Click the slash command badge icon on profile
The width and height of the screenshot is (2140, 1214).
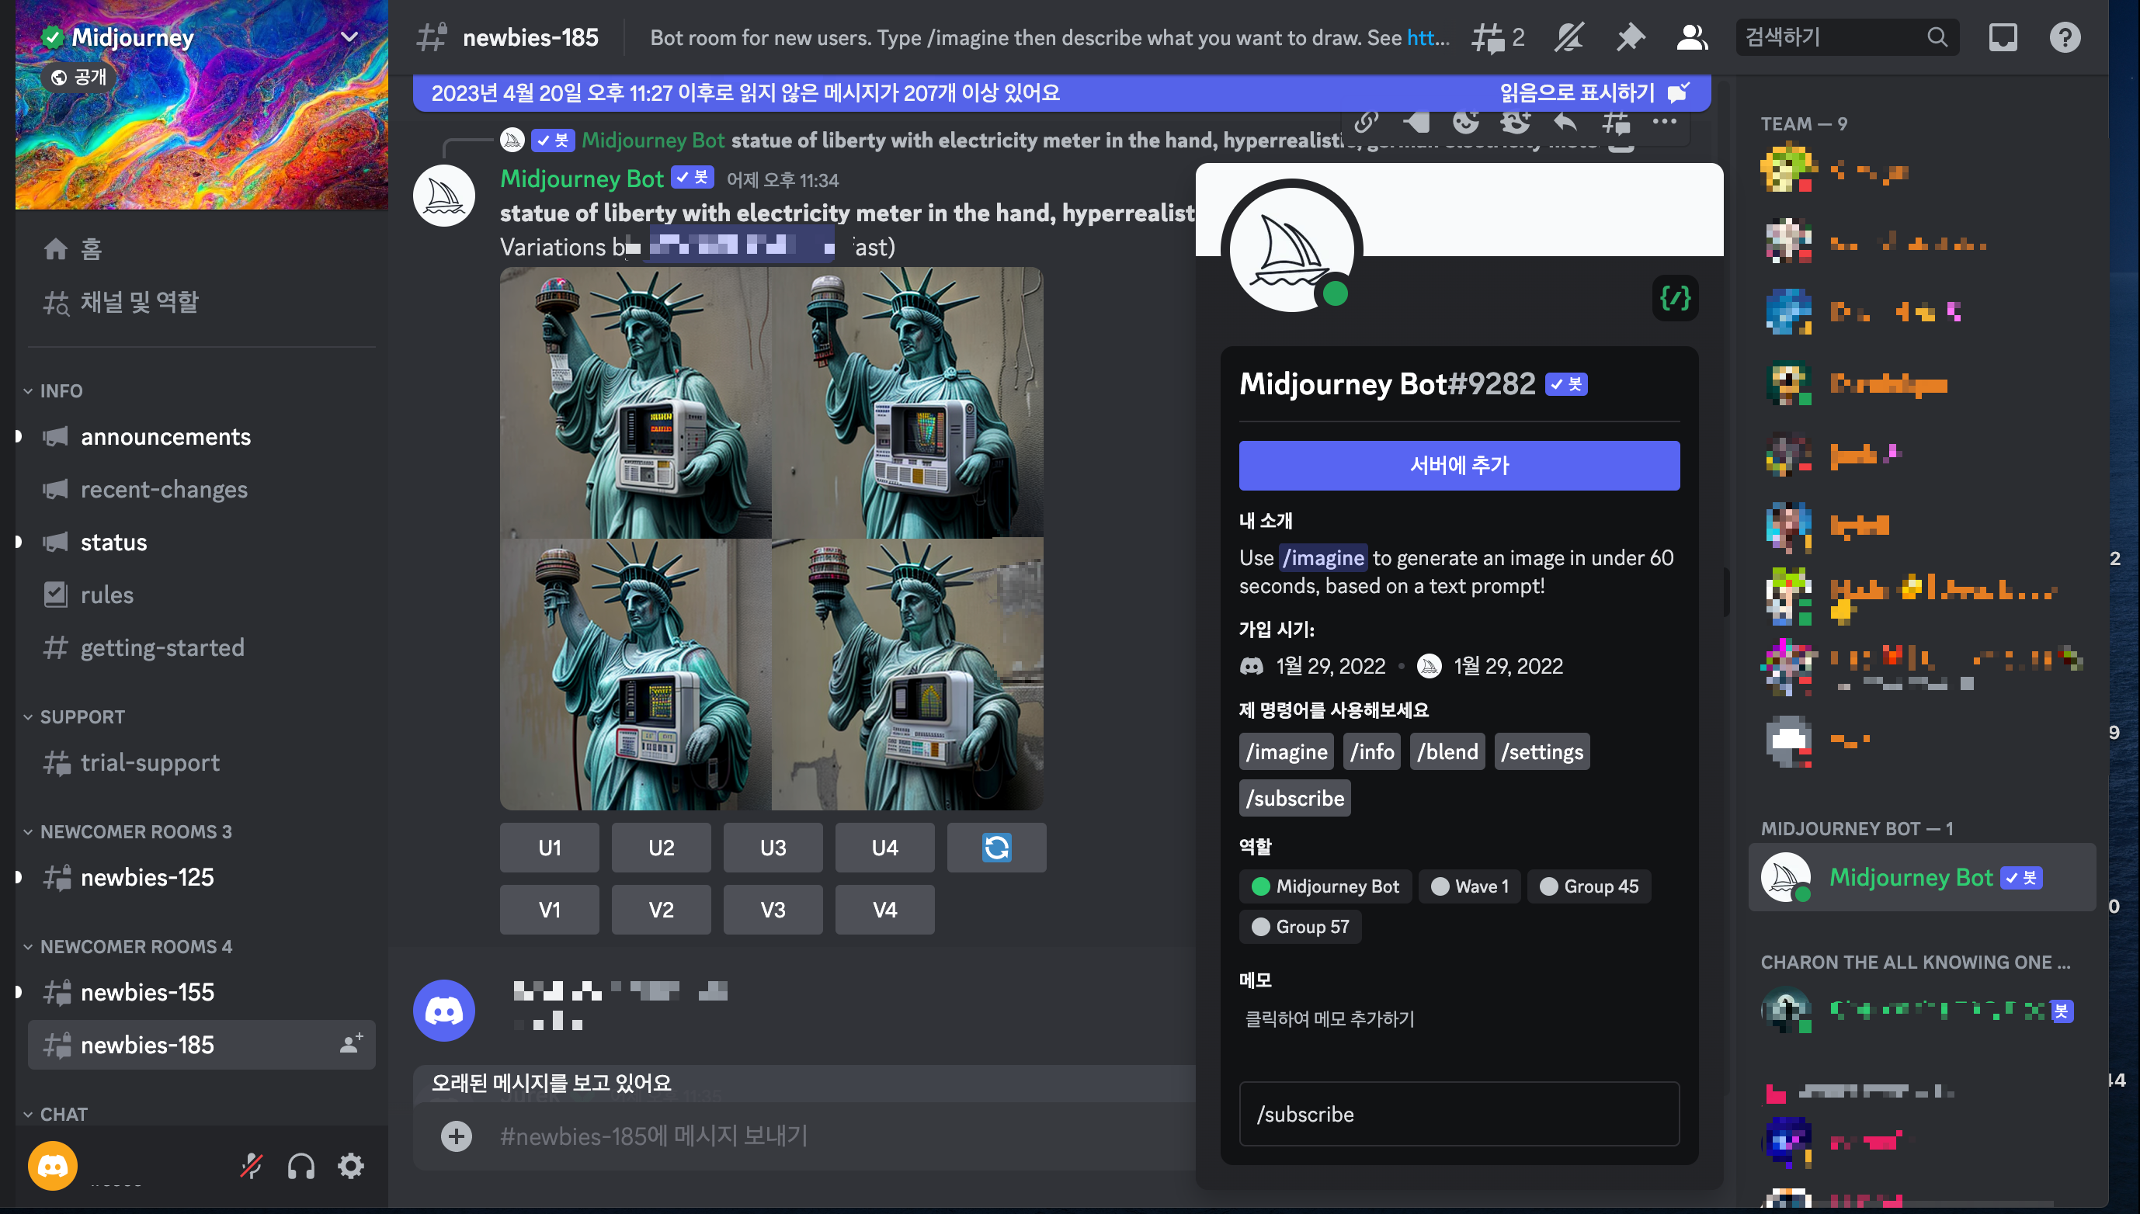tap(1675, 297)
